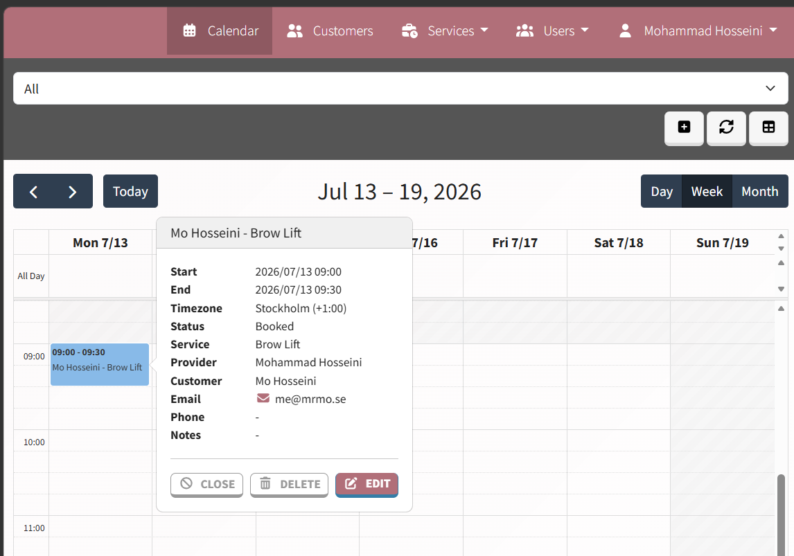Jump to Today in the calendar
This screenshot has width=794, height=556.
(131, 191)
